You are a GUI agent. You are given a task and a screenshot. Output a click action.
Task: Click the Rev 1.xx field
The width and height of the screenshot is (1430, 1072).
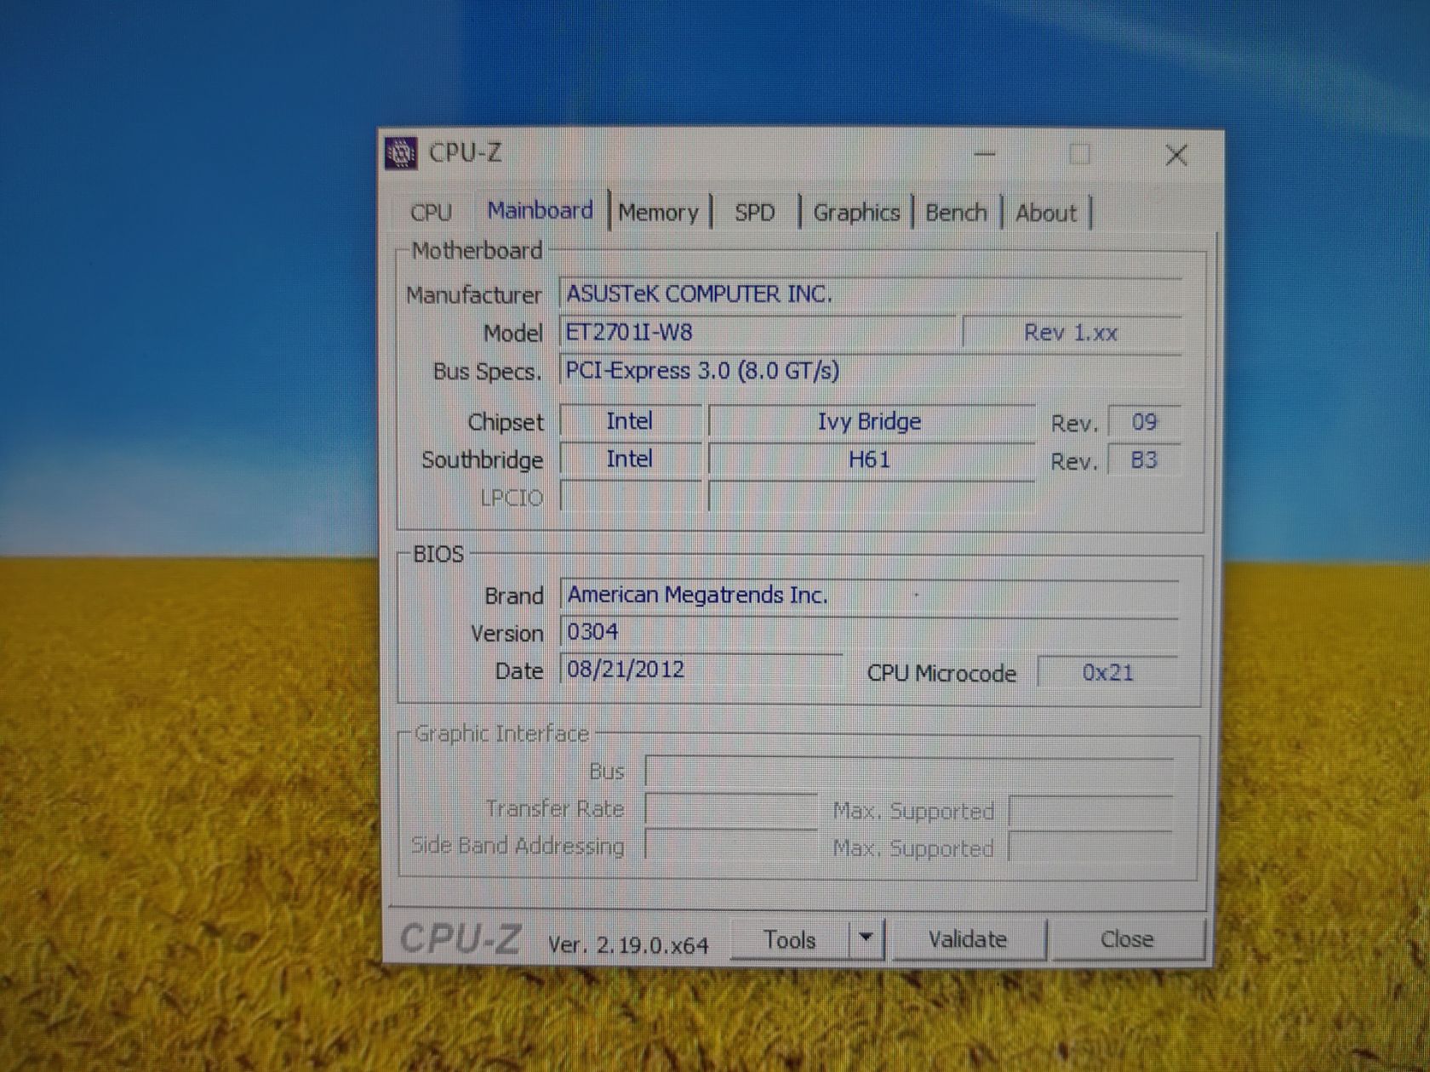pyautogui.click(x=1071, y=333)
